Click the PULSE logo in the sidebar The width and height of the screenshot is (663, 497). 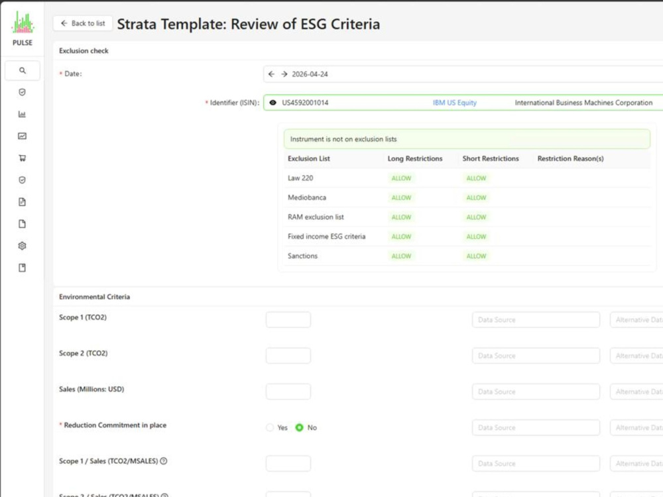click(23, 28)
